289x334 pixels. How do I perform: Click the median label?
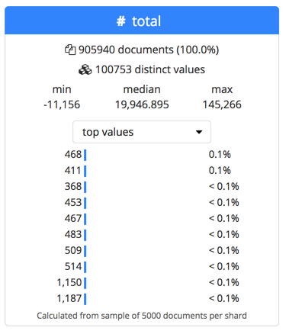(142, 89)
